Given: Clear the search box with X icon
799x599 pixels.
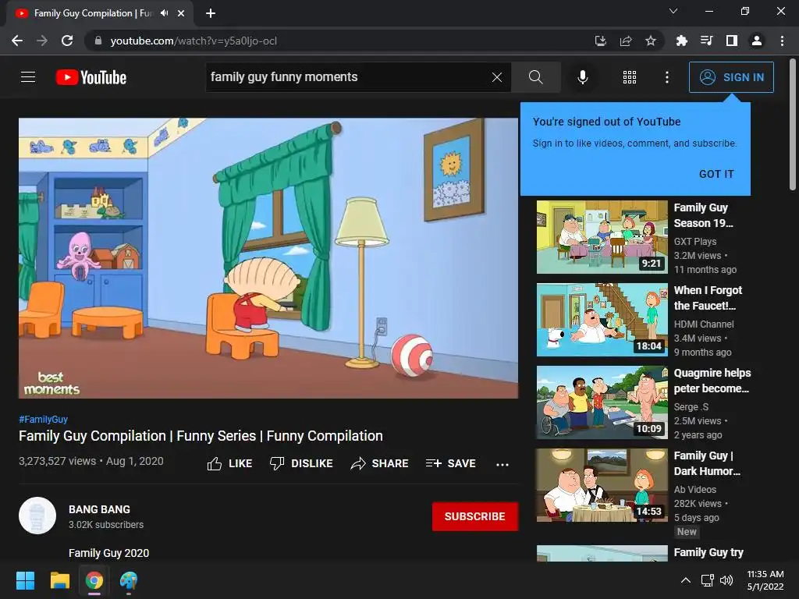Looking at the screenshot, I should (x=497, y=77).
